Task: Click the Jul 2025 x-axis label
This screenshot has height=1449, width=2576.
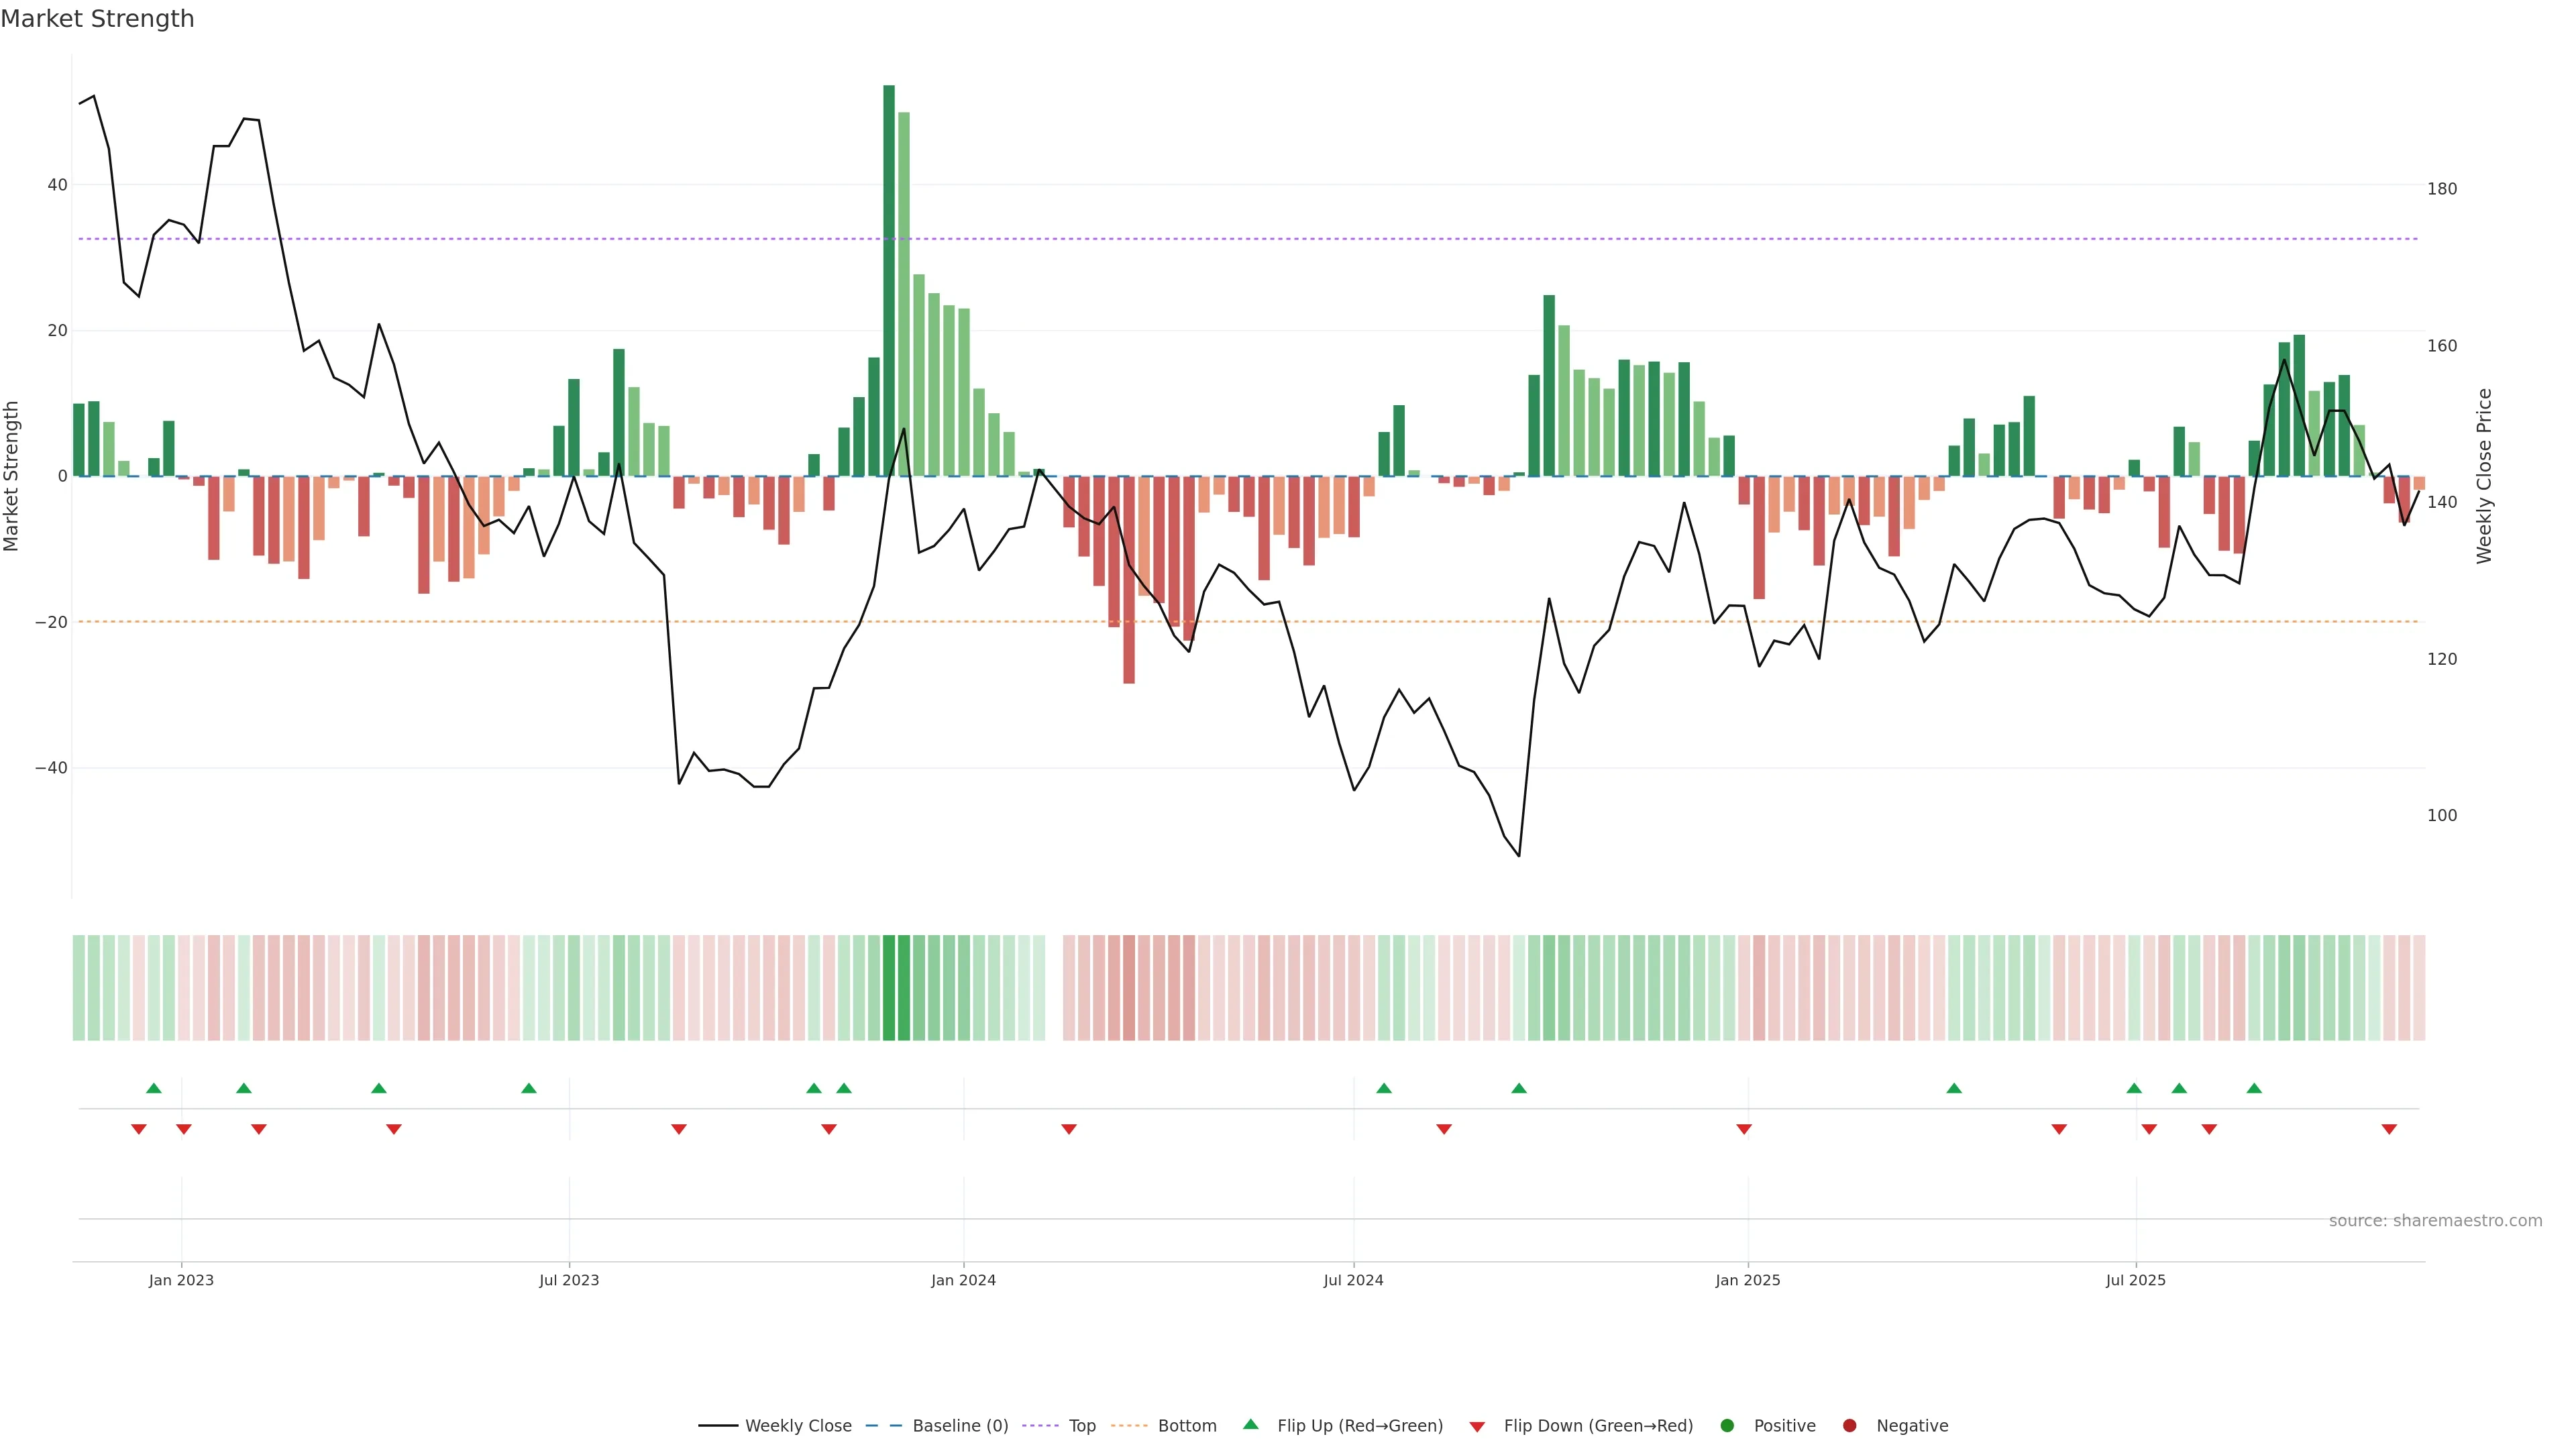Action: [2135, 1280]
